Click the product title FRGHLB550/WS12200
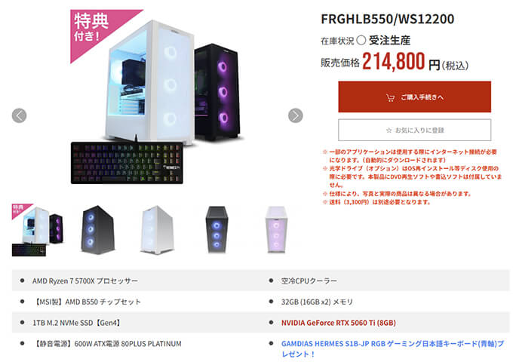 [x=387, y=19]
